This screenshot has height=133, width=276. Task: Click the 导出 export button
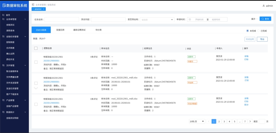(262, 39)
